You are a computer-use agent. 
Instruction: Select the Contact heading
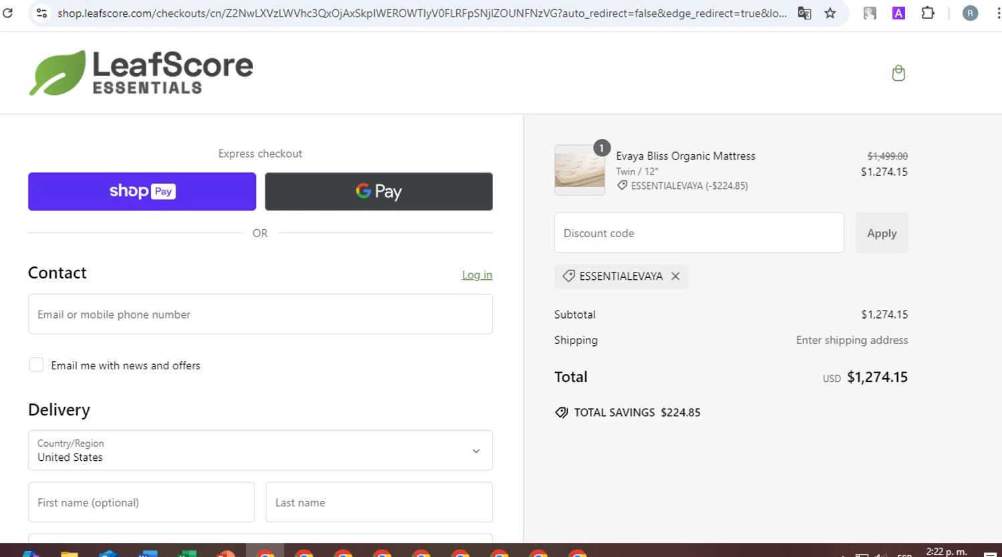pyautogui.click(x=57, y=272)
